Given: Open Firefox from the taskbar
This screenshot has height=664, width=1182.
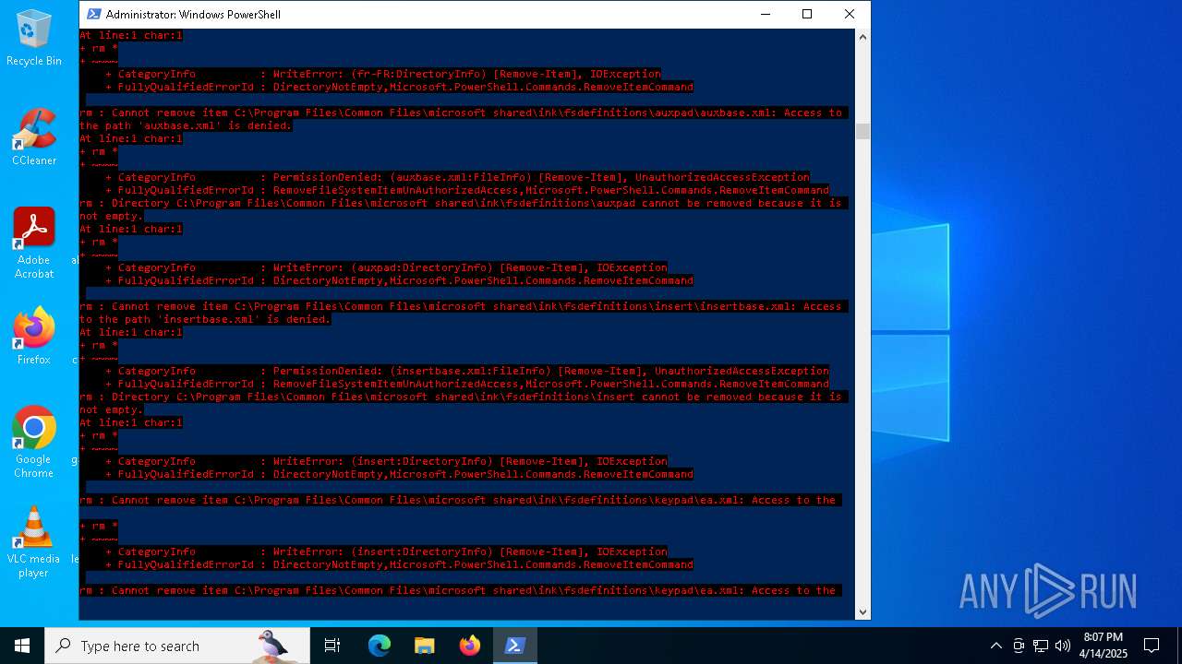Looking at the screenshot, I should tap(470, 646).
